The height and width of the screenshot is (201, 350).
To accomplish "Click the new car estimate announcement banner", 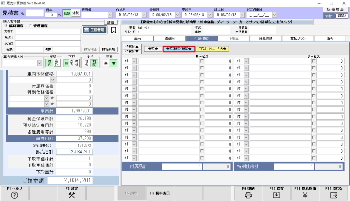I will coord(216,22).
